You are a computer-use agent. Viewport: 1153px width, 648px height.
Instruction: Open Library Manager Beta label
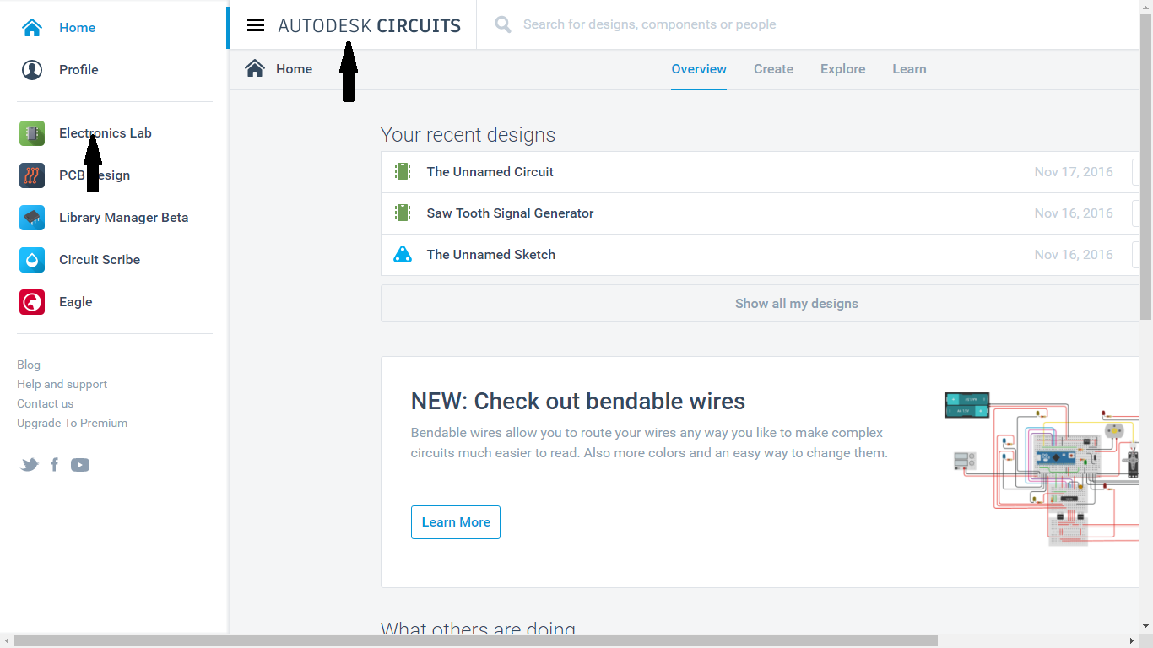pyautogui.click(x=123, y=218)
